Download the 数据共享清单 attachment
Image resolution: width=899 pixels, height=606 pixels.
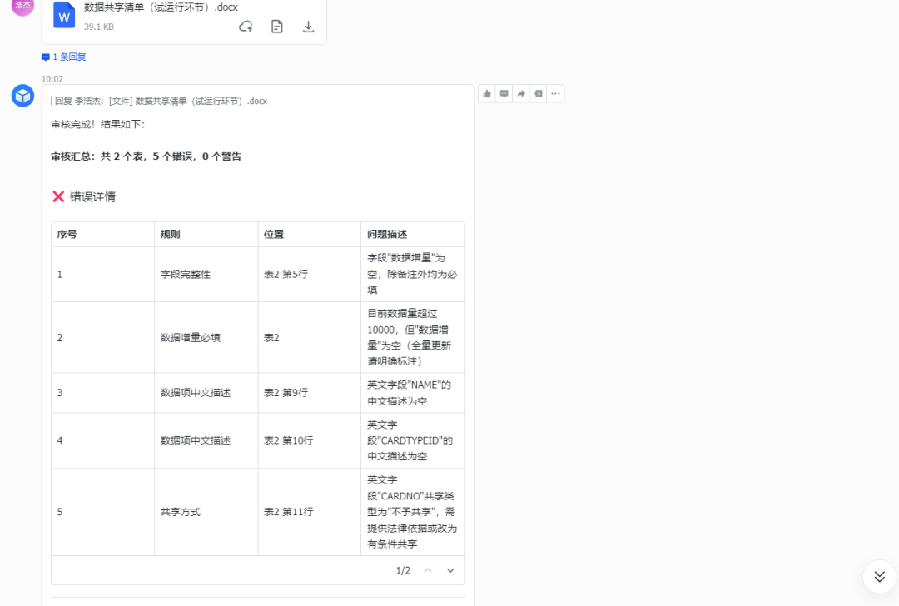pyautogui.click(x=308, y=27)
